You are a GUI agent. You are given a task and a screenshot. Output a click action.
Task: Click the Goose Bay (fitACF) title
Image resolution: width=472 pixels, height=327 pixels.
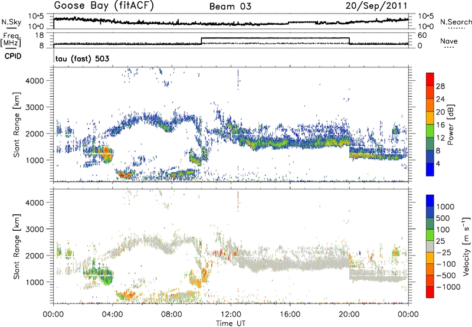[x=104, y=6]
